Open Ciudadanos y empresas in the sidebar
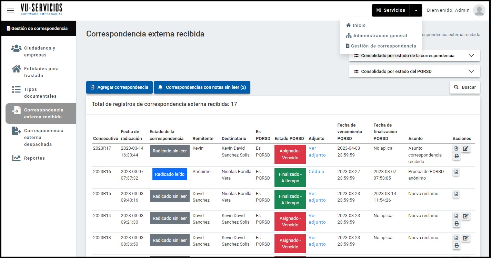Viewport: 491px width, 258px height. [39, 52]
